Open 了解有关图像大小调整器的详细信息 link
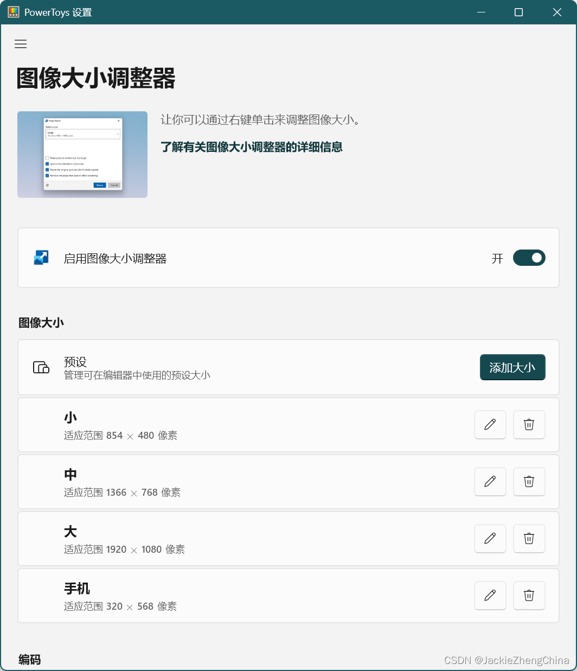The image size is (577, 671). [252, 147]
